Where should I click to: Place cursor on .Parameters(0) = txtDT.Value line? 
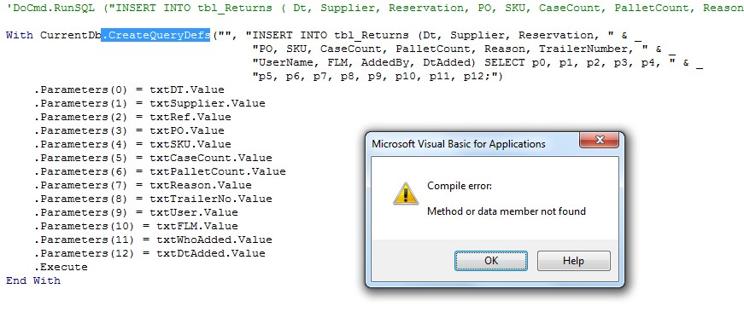[x=129, y=90]
